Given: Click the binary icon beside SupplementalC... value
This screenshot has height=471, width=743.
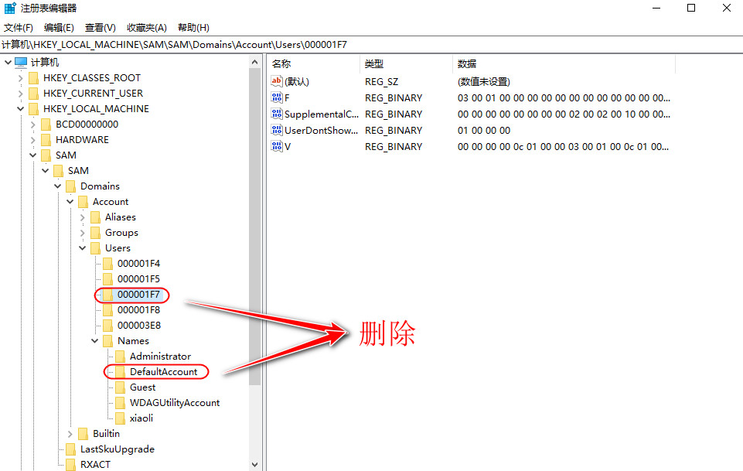Looking at the screenshot, I should tap(277, 114).
